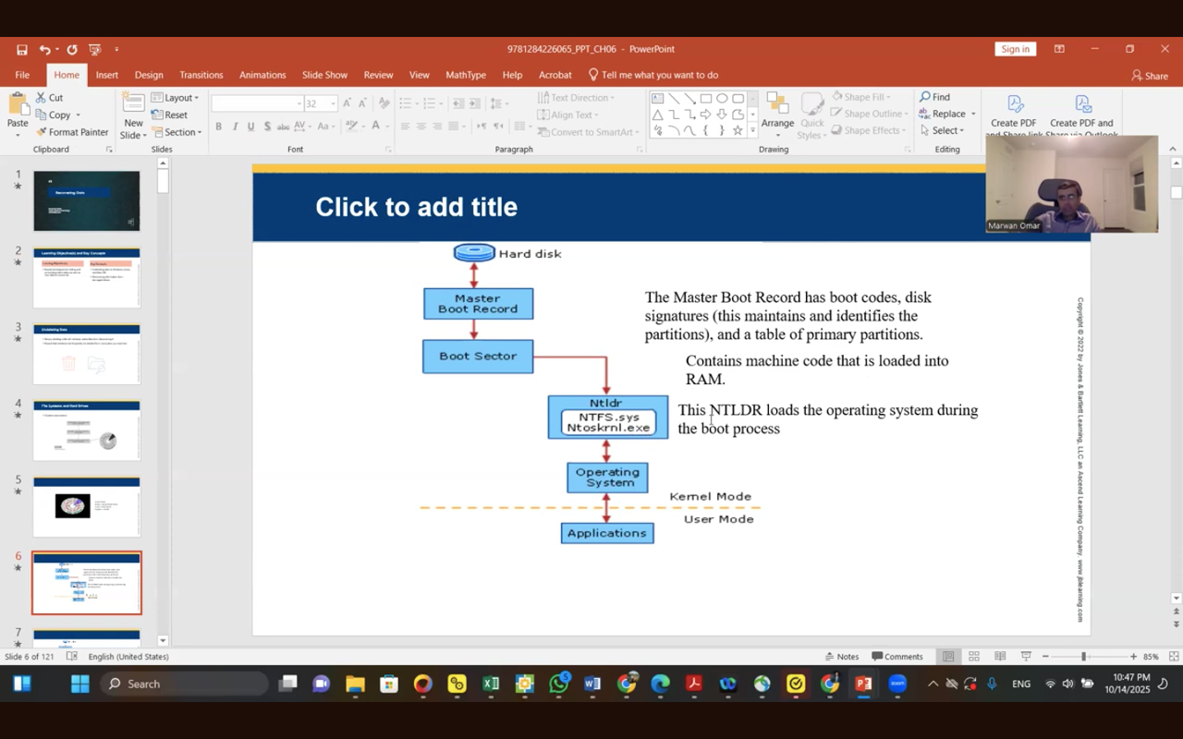Open Notes pane from status bar
This screenshot has width=1183, height=739.
pyautogui.click(x=842, y=657)
